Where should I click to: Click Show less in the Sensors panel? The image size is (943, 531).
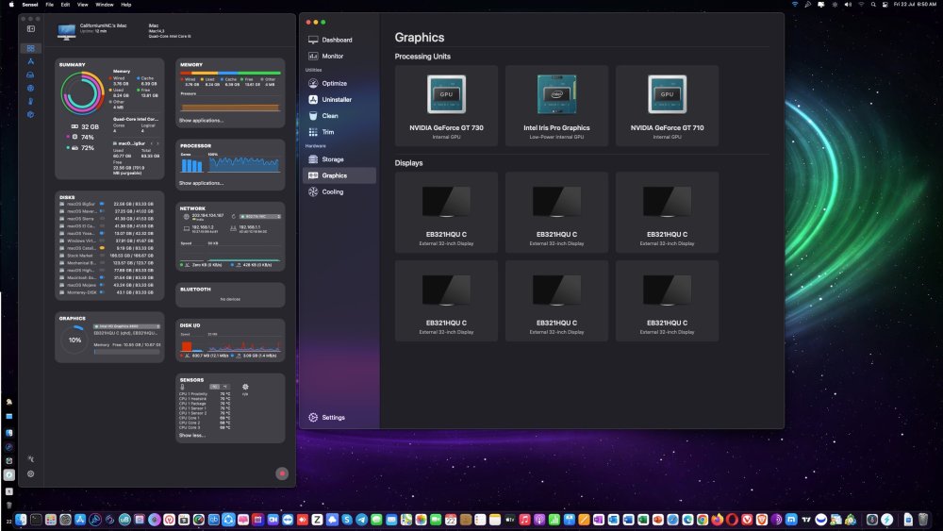(x=191, y=436)
